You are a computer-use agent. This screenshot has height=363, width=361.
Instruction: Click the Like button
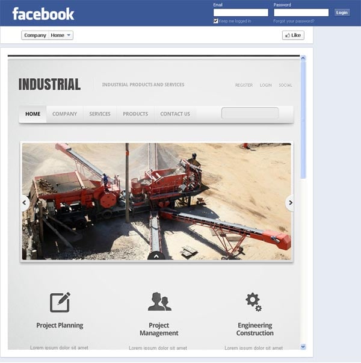pos(293,35)
